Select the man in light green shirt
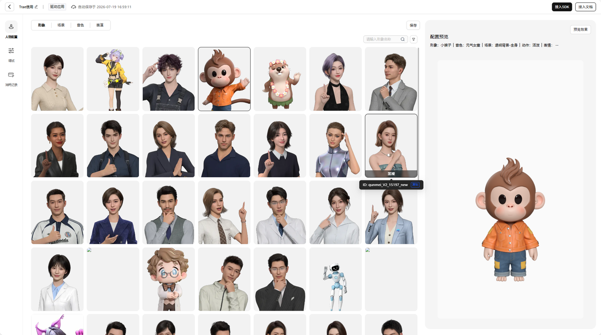The image size is (601, 335). [x=224, y=280]
